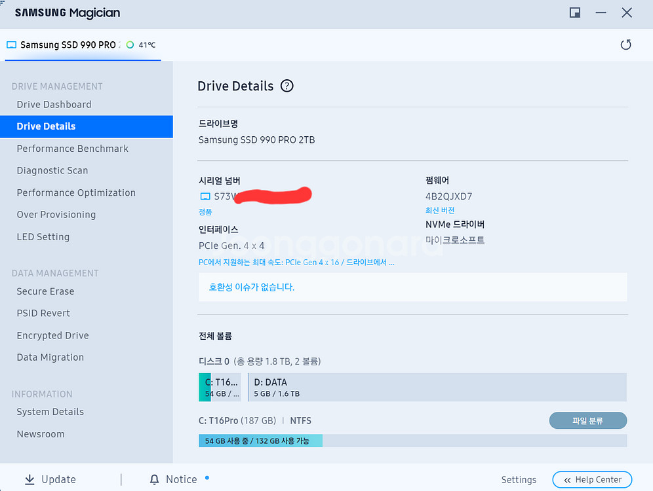Click the 정품 genuine link
Screen dimensions: 653x491
click(205, 211)
